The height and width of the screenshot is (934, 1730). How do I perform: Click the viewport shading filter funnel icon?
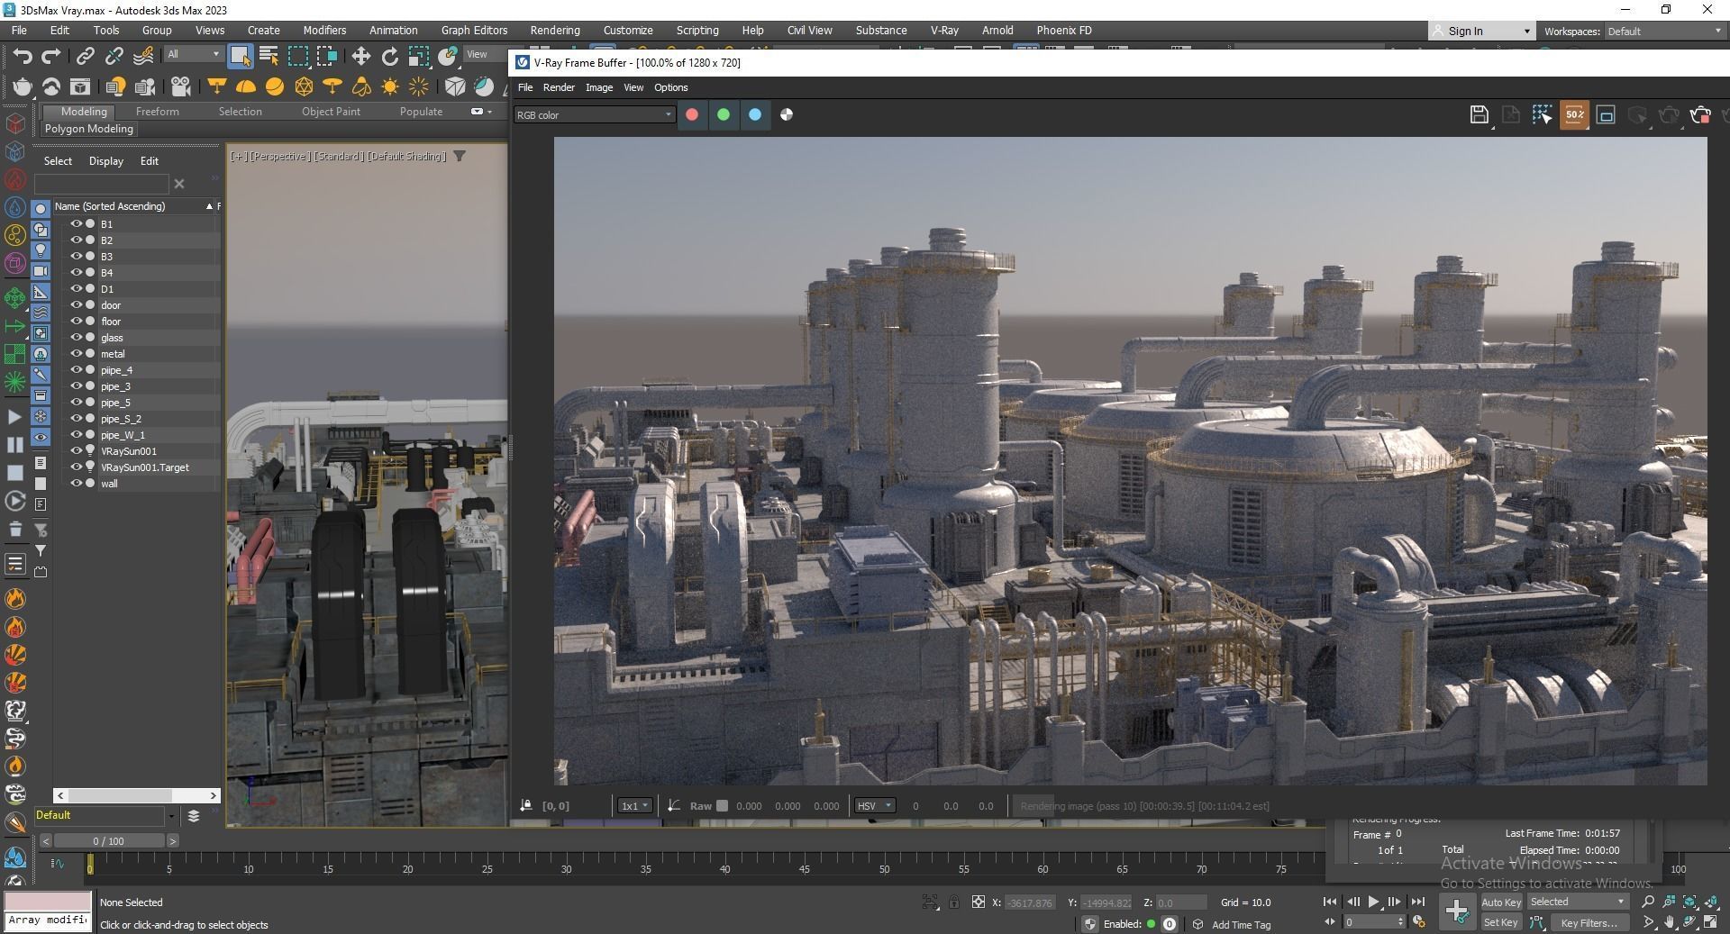[460, 156]
